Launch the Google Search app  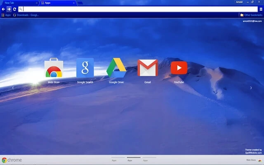click(x=85, y=71)
